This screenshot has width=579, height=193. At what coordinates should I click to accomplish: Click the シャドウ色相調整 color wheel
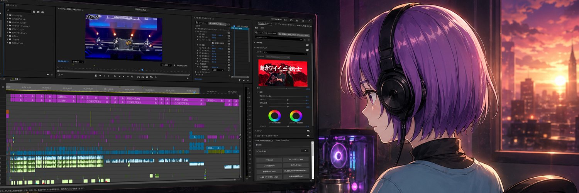click(x=274, y=115)
